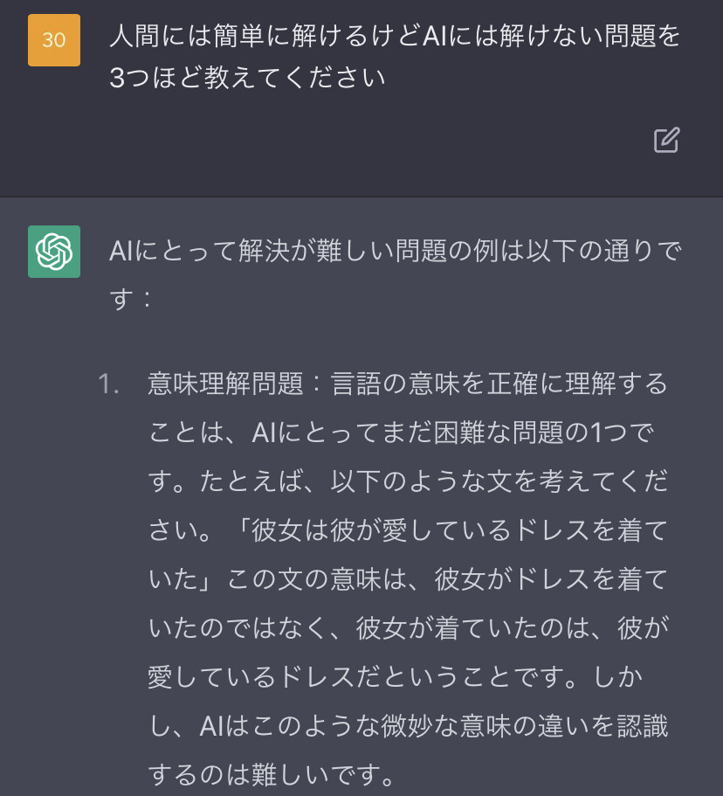This screenshot has height=796, width=723.
Task: Click the reply line starting AIにとって解決が難しい
Action: tap(395, 252)
